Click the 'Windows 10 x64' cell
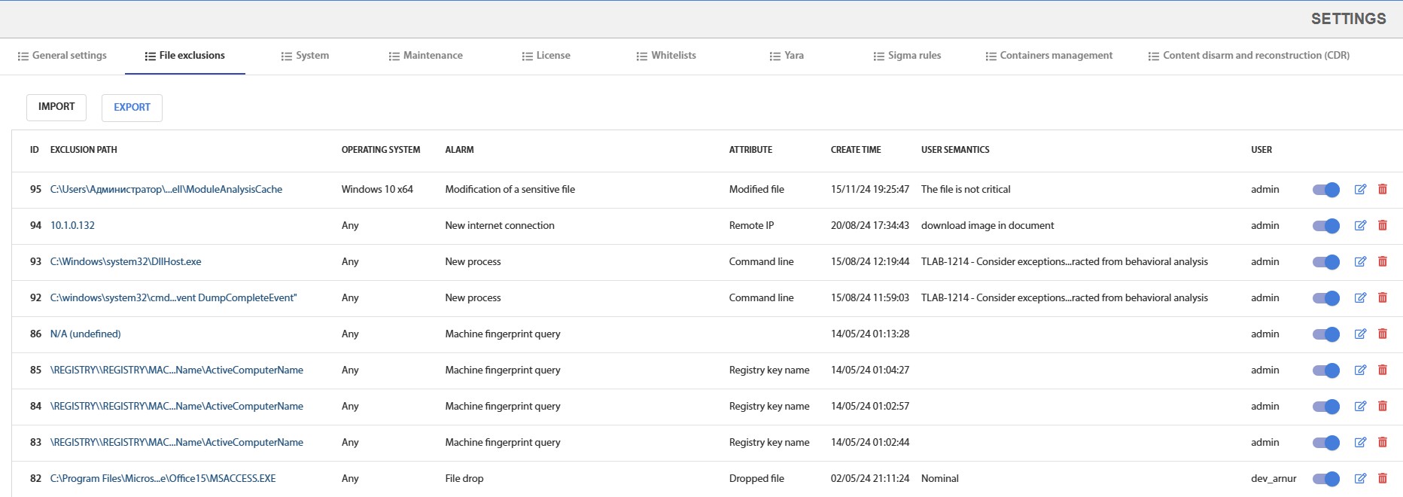1403x497 pixels. click(x=377, y=190)
